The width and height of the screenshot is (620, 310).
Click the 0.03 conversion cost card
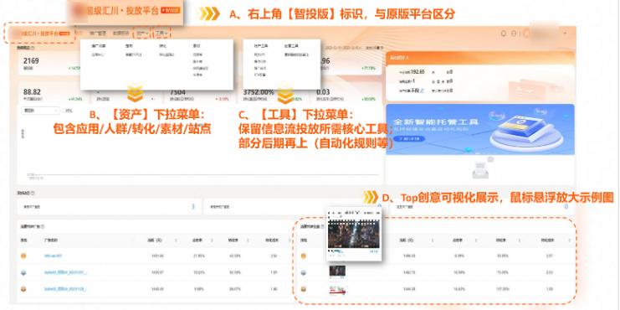coord(346,95)
